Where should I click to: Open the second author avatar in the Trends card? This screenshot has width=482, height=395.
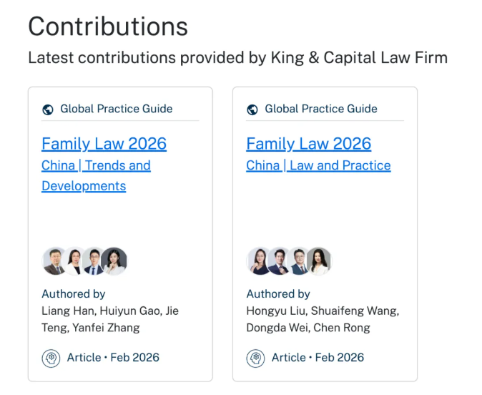pos(74,261)
